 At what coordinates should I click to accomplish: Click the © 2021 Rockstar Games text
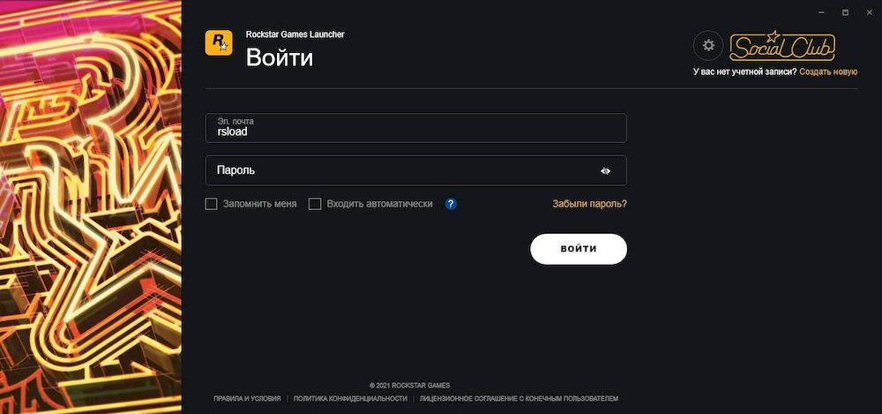(x=409, y=386)
